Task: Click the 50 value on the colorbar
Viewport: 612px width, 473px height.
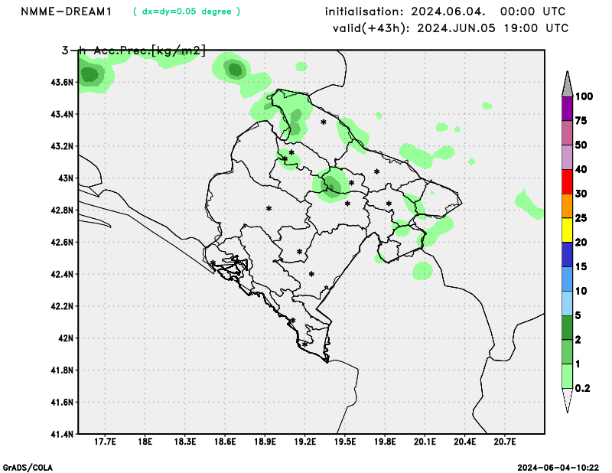Action: point(581,145)
